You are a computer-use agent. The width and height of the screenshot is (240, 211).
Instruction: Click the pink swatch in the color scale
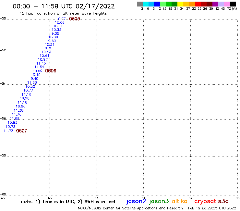227,4
